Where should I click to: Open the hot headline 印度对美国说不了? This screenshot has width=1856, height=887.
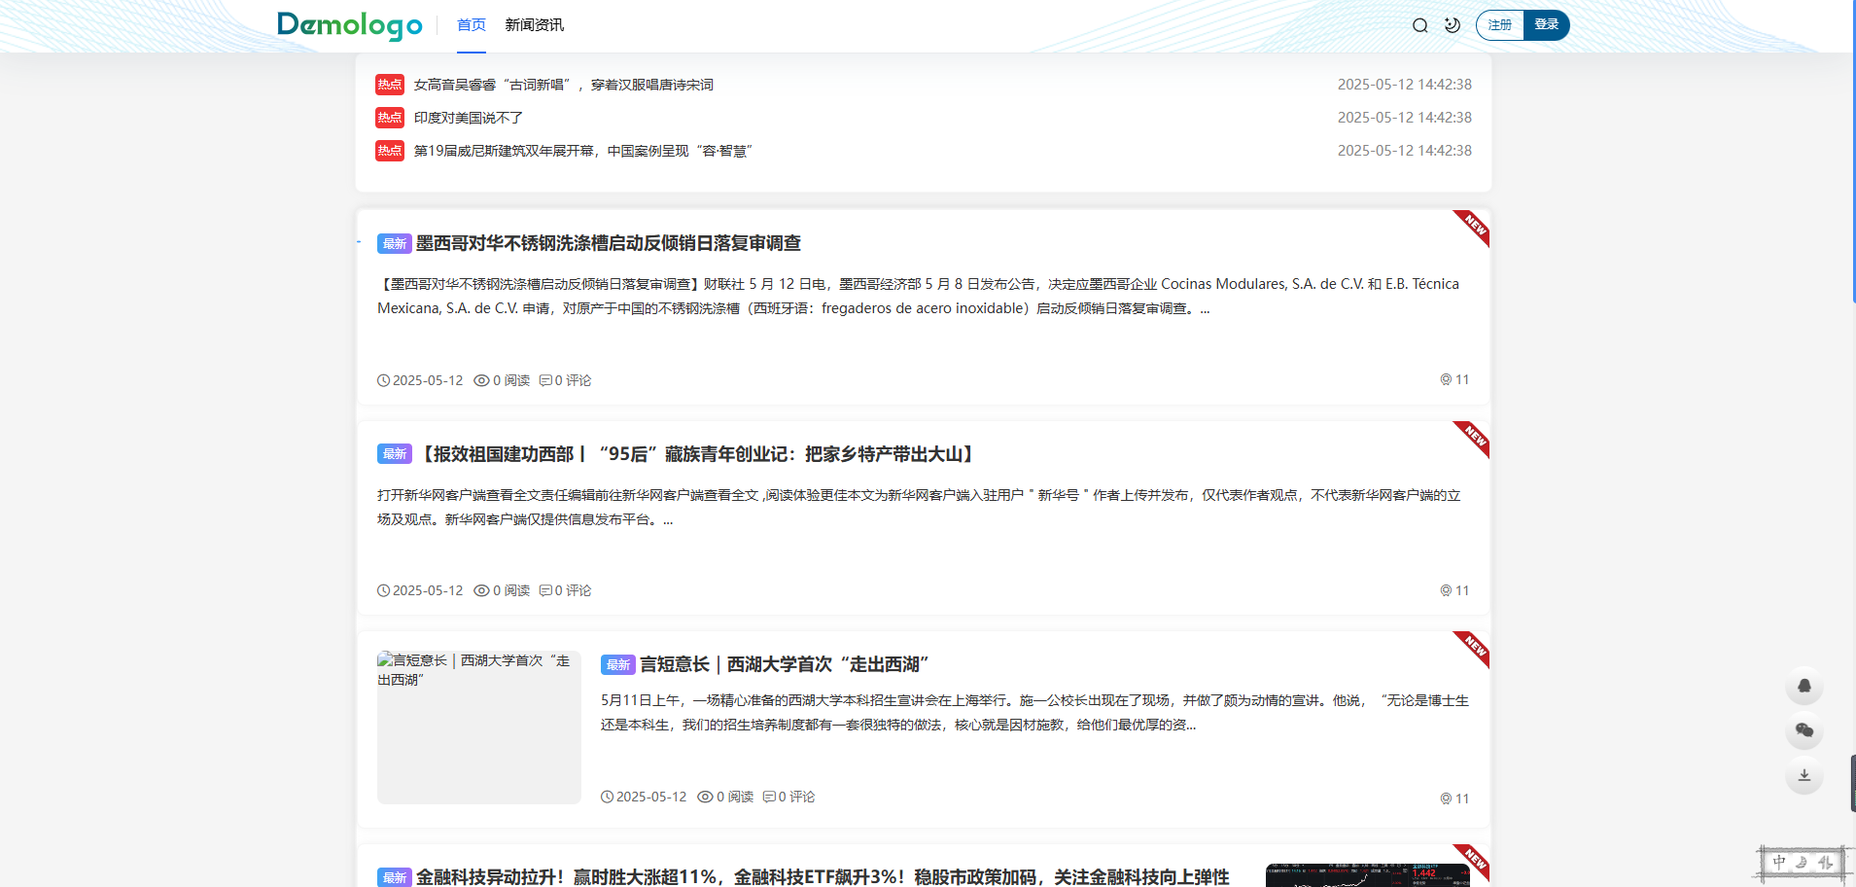pos(468,118)
